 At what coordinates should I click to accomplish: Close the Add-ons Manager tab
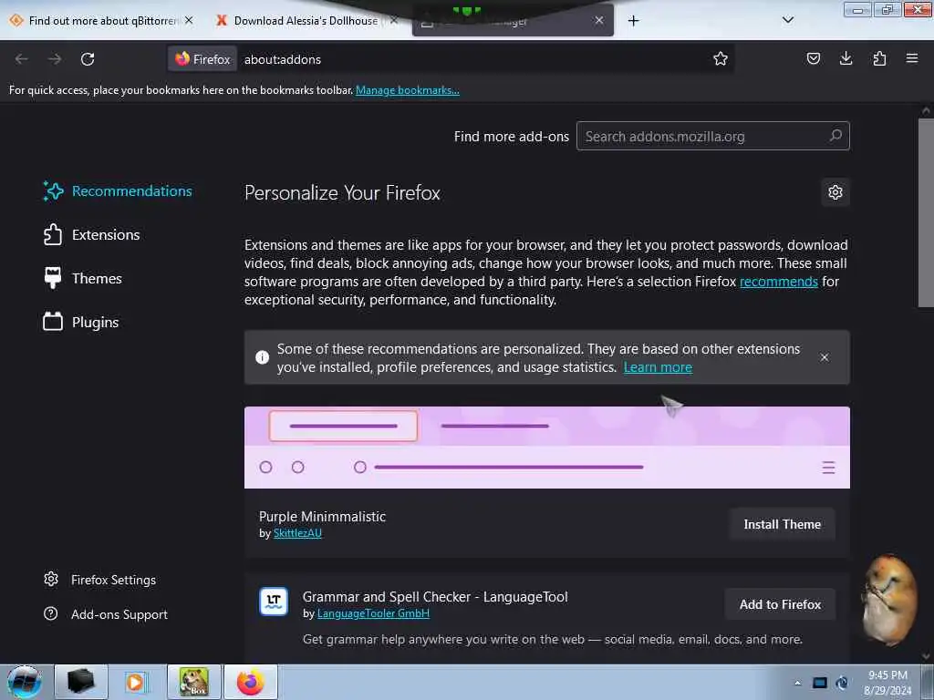[x=599, y=20]
